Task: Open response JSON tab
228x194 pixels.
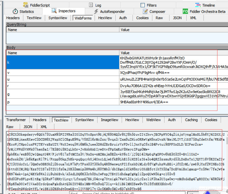Action: pos(28,127)
